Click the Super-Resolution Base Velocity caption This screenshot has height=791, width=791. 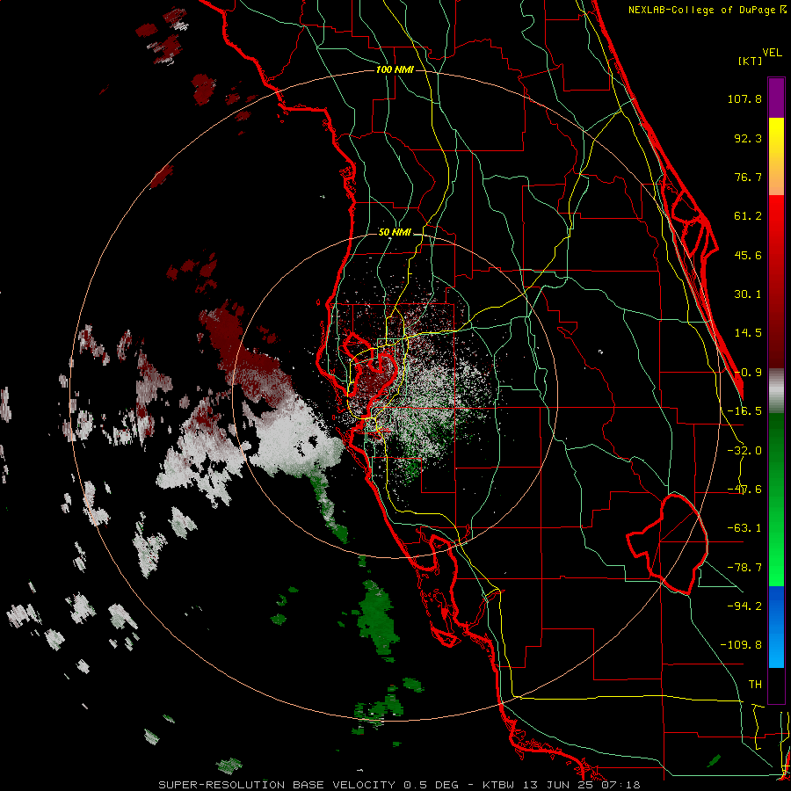click(x=399, y=785)
